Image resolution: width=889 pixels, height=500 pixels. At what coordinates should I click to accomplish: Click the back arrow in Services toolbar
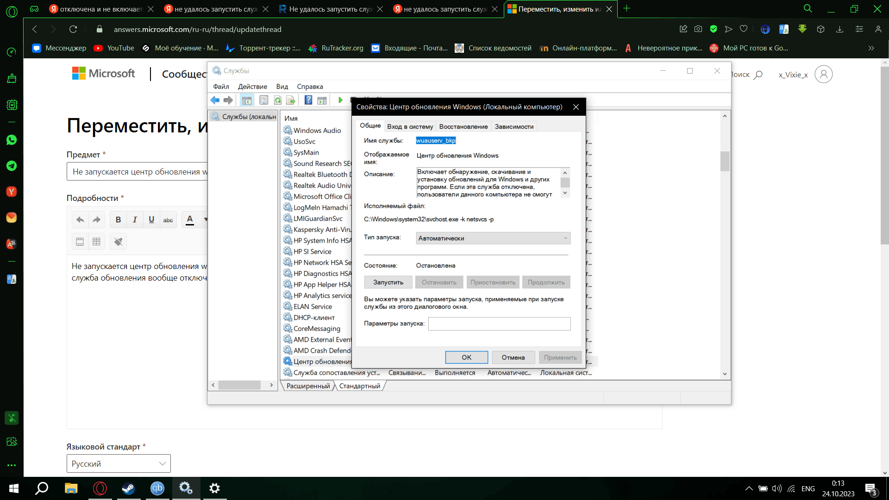[215, 100]
